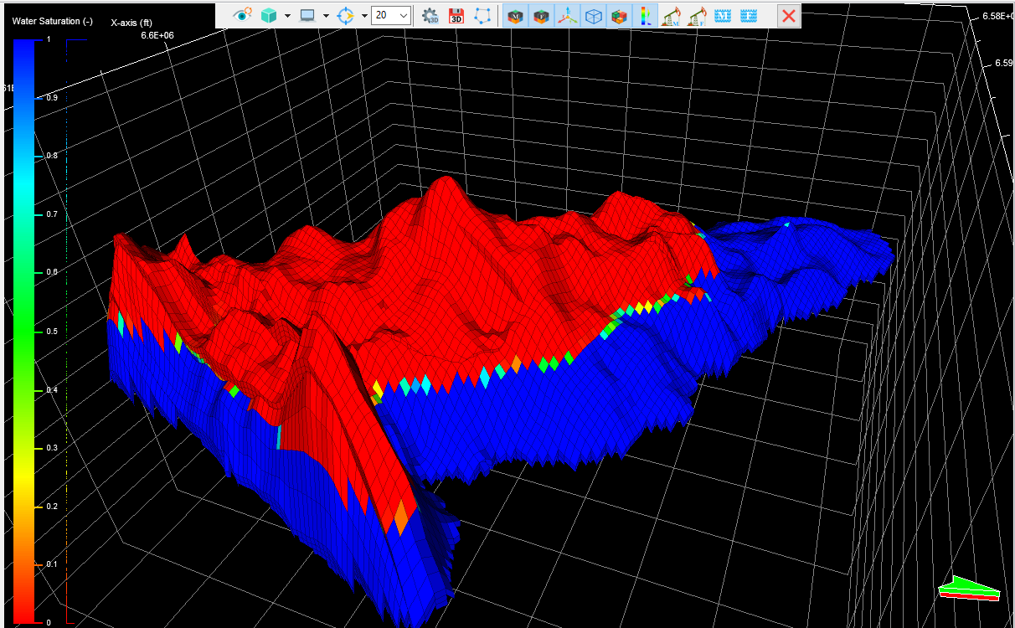Viewport: 1015px width, 628px height.
Task: Click the pump jack M well icon
Action: pyautogui.click(x=671, y=15)
